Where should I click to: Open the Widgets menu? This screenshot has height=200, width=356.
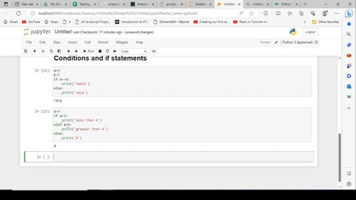tap(122, 42)
